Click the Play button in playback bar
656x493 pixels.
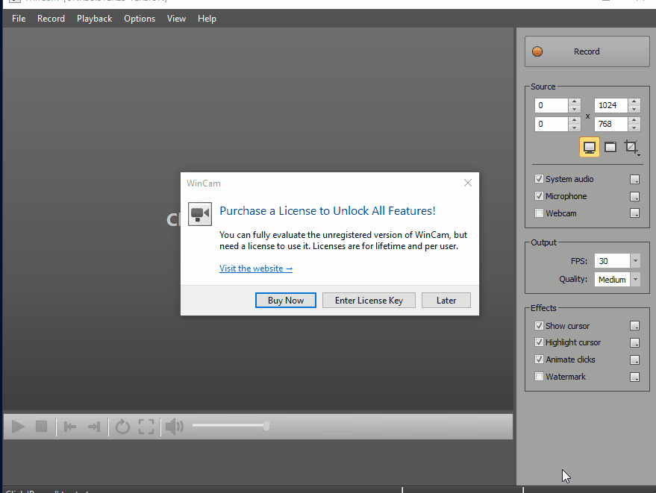(x=18, y=427)
